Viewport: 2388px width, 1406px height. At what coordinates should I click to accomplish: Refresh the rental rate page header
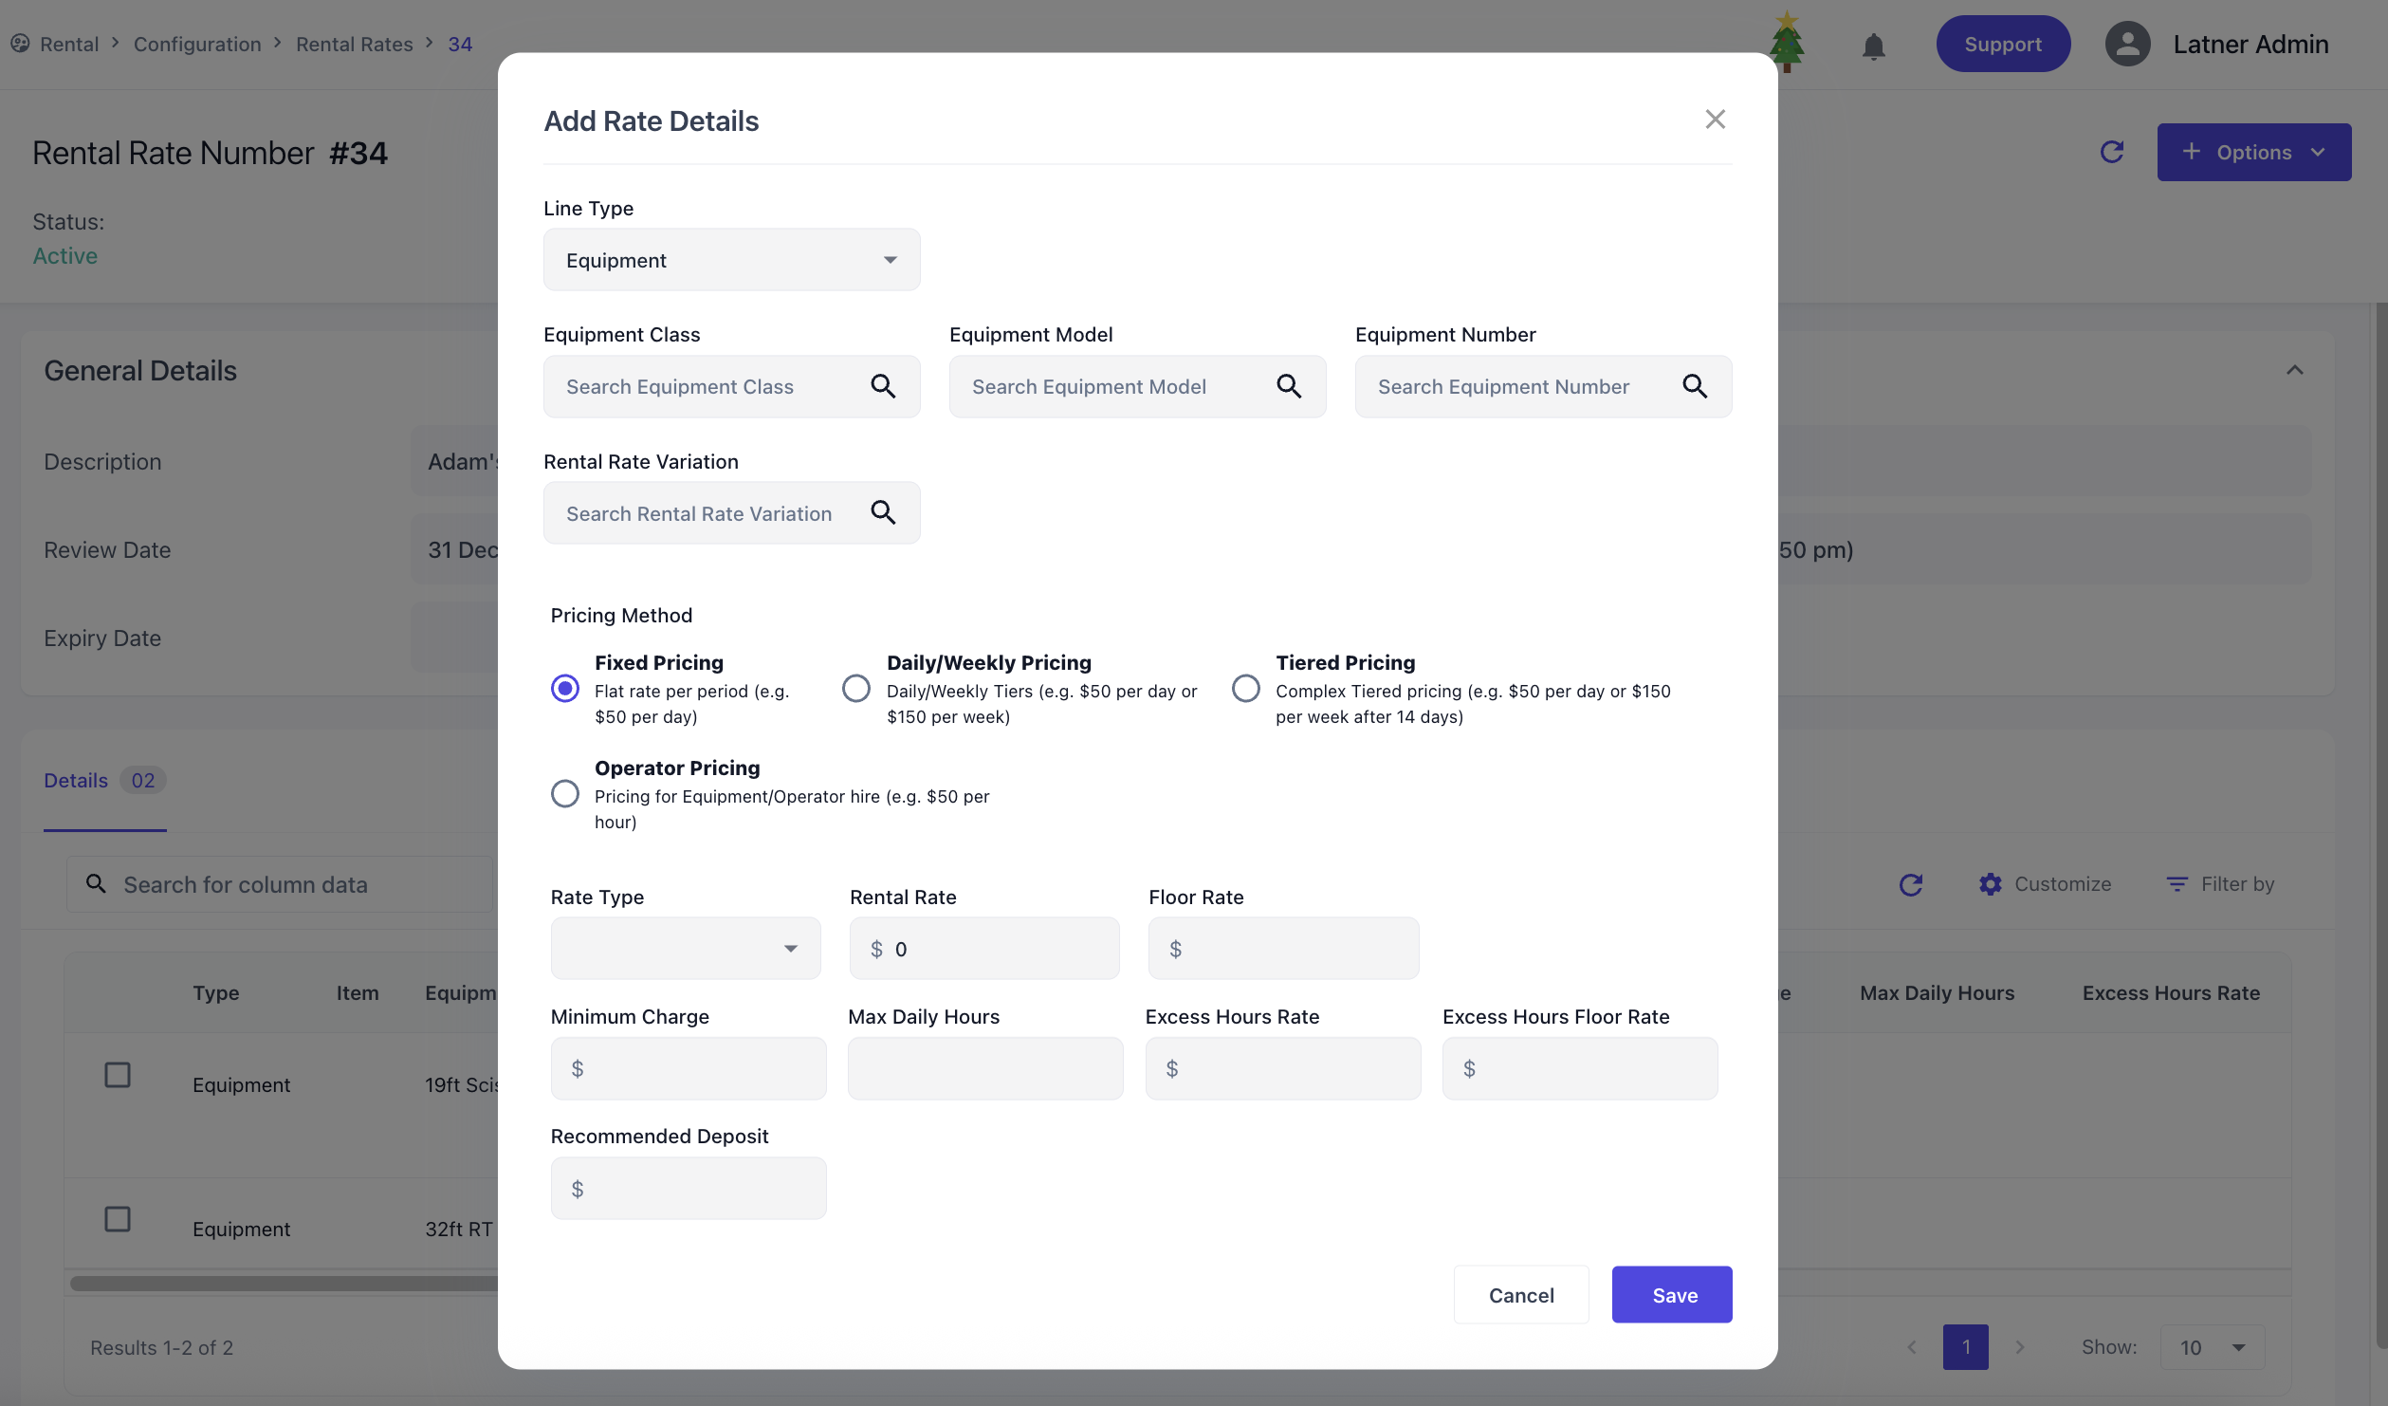[2111, 152]
